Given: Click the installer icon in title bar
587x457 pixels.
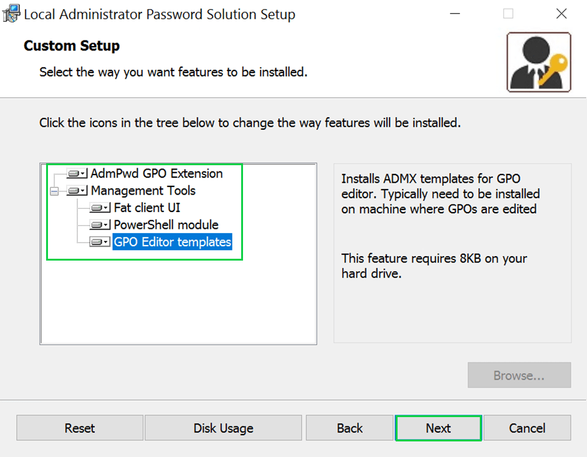Looking at the screenshot, I should pyautogui.click(x=11, y=14).
